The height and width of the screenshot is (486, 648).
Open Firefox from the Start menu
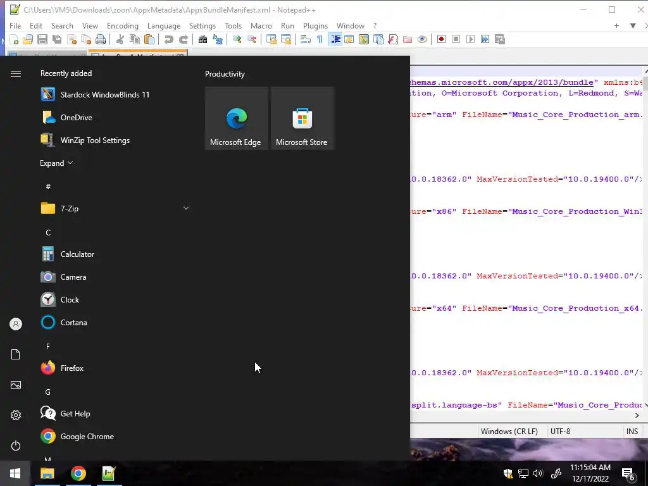pos(116,368)
